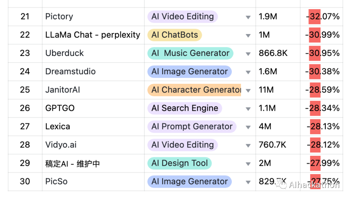
Task: Expand the JanitorAI category dropdown arrow
Action: 248,90
